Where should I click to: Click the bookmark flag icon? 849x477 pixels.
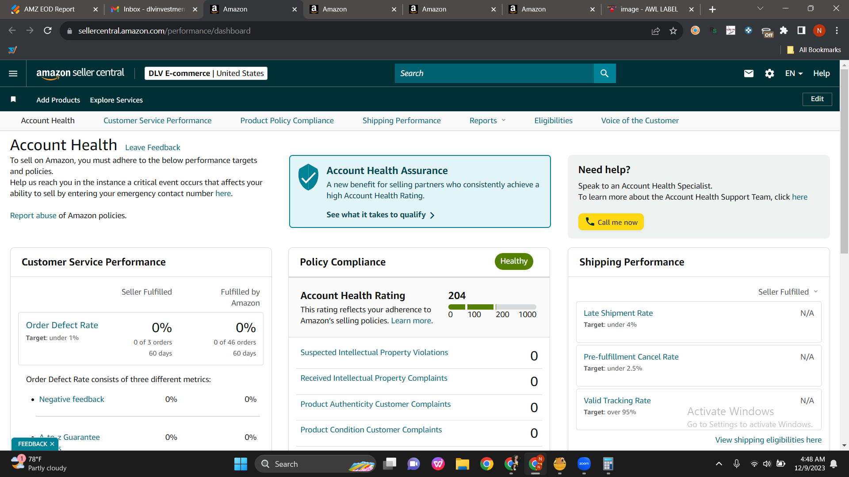[13, 99]
